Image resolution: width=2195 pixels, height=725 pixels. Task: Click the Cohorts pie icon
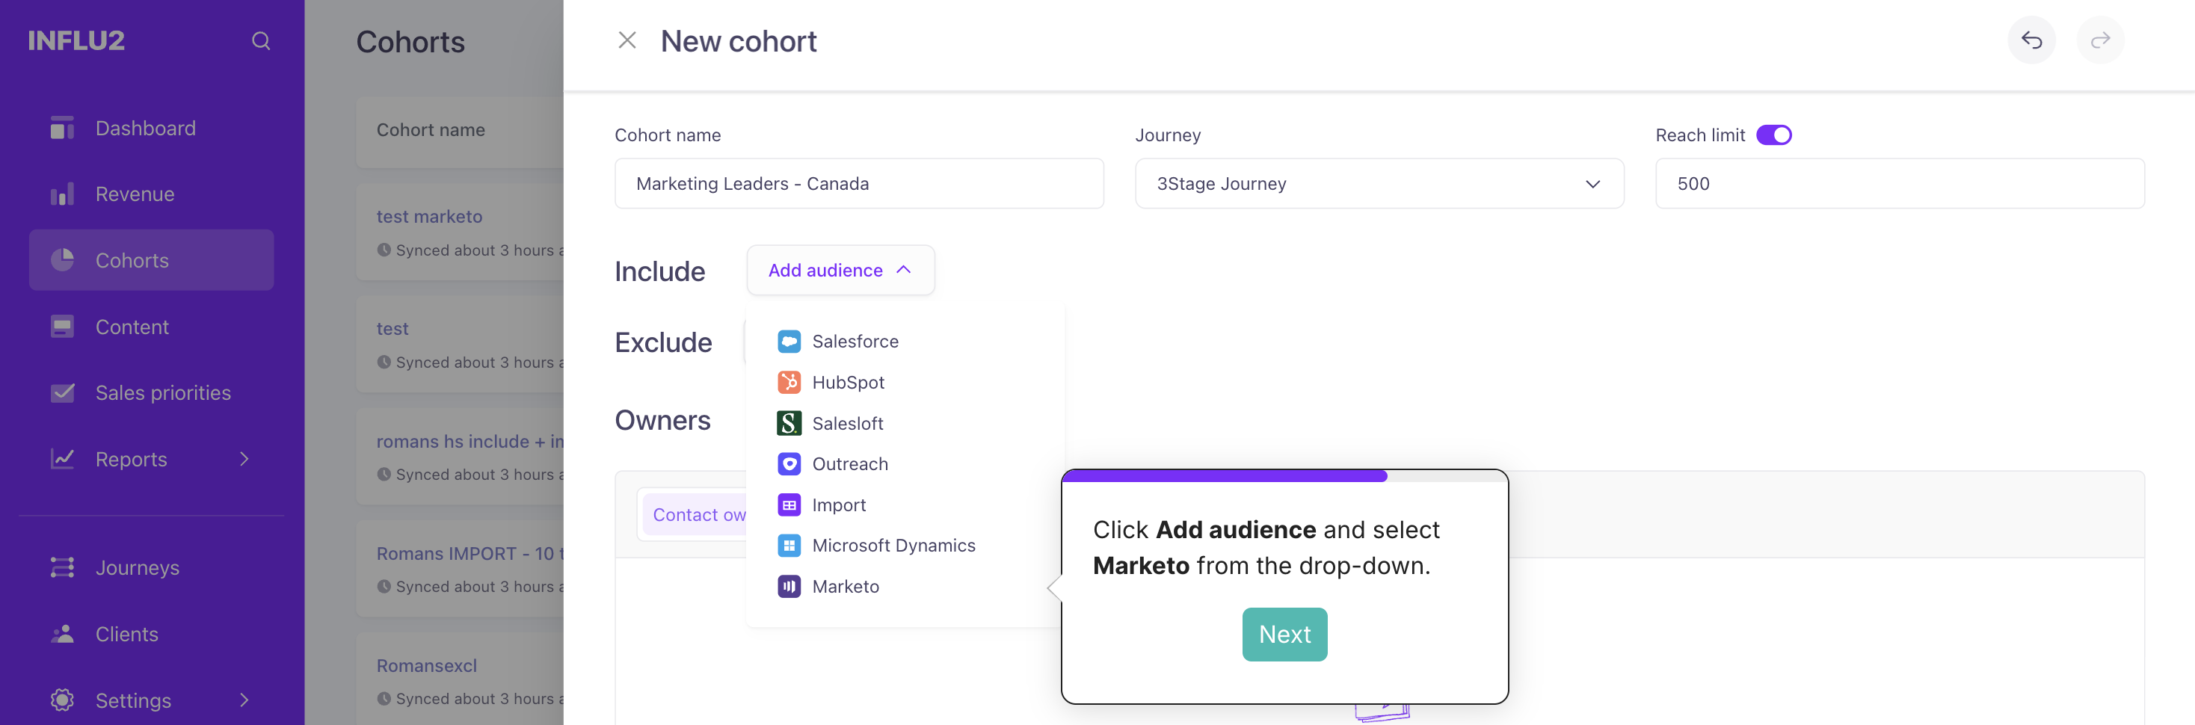[x=62, y=260]
